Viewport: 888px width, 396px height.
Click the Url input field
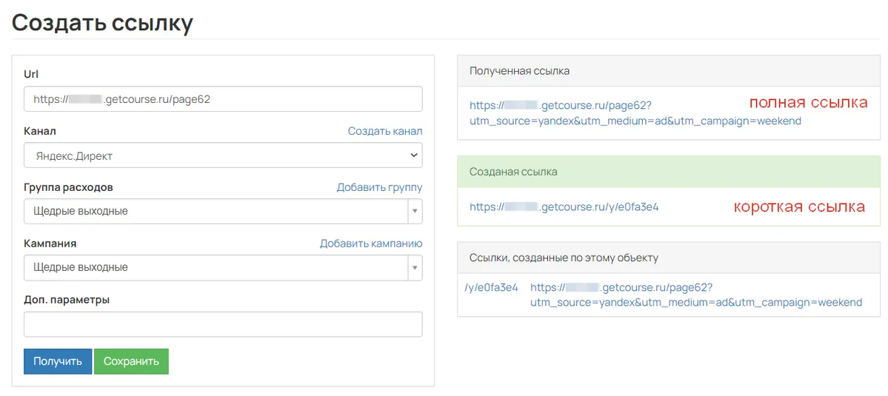223,99
